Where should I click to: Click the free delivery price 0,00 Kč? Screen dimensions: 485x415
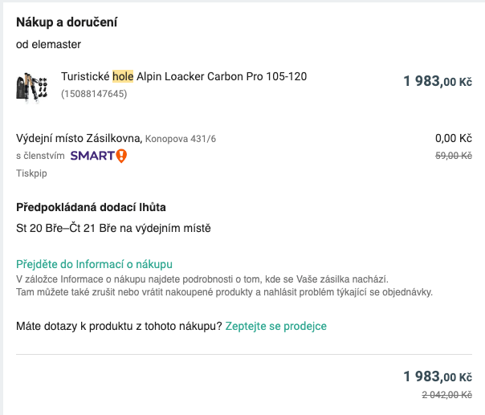[x=453, y=138]
